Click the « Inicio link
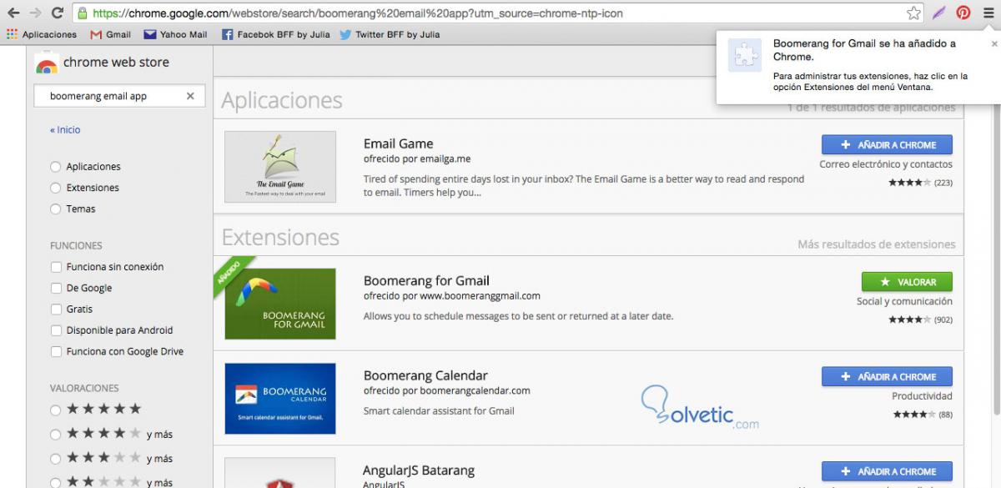The height and width of the screenshot is (488, 1001). point(65,130)
